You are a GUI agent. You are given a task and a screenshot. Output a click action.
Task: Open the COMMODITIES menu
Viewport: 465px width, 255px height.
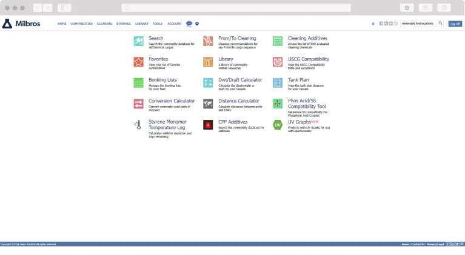tap(82, 24)
